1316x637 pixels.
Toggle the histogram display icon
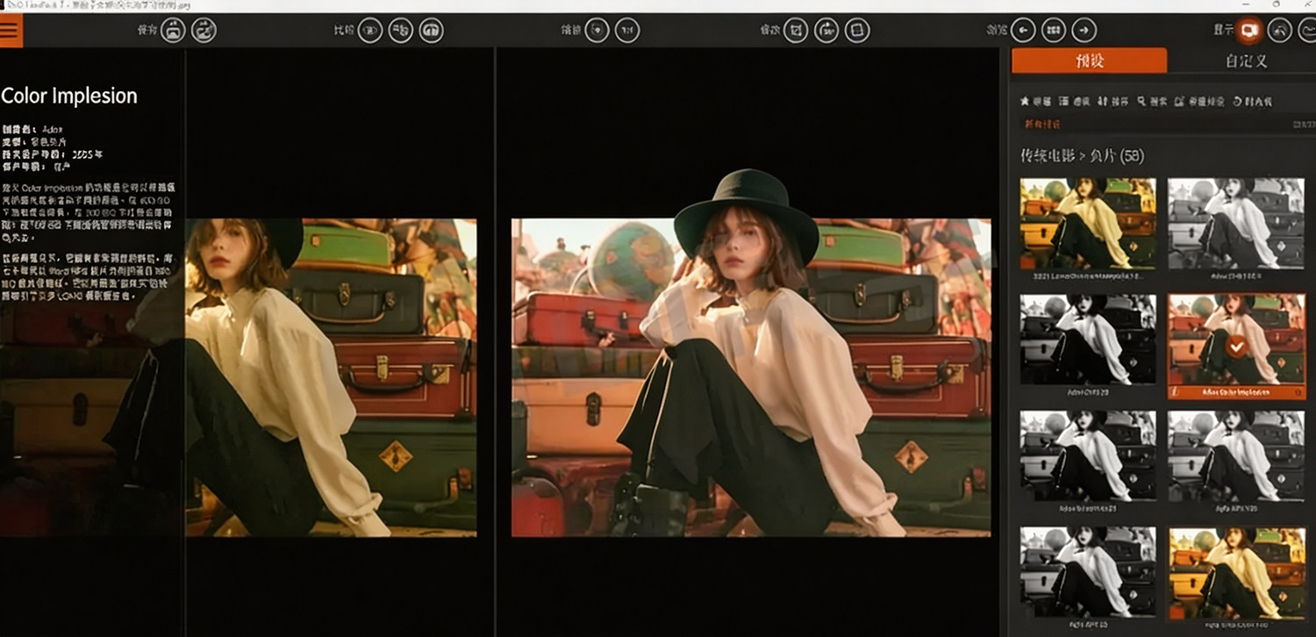pos(1308,31)
